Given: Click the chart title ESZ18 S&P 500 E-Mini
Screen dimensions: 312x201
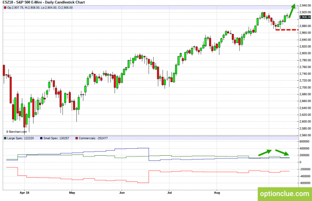Looking at the screenshot, I should click(44, 2).
